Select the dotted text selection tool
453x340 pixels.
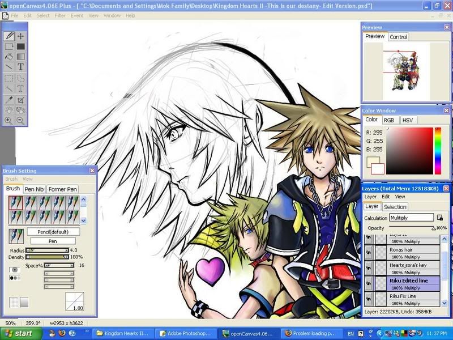20,88
